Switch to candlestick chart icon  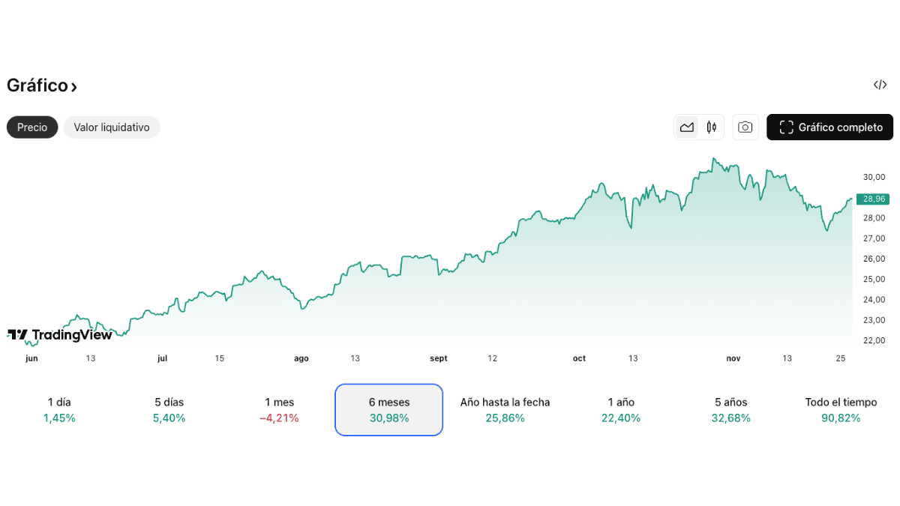711,127
